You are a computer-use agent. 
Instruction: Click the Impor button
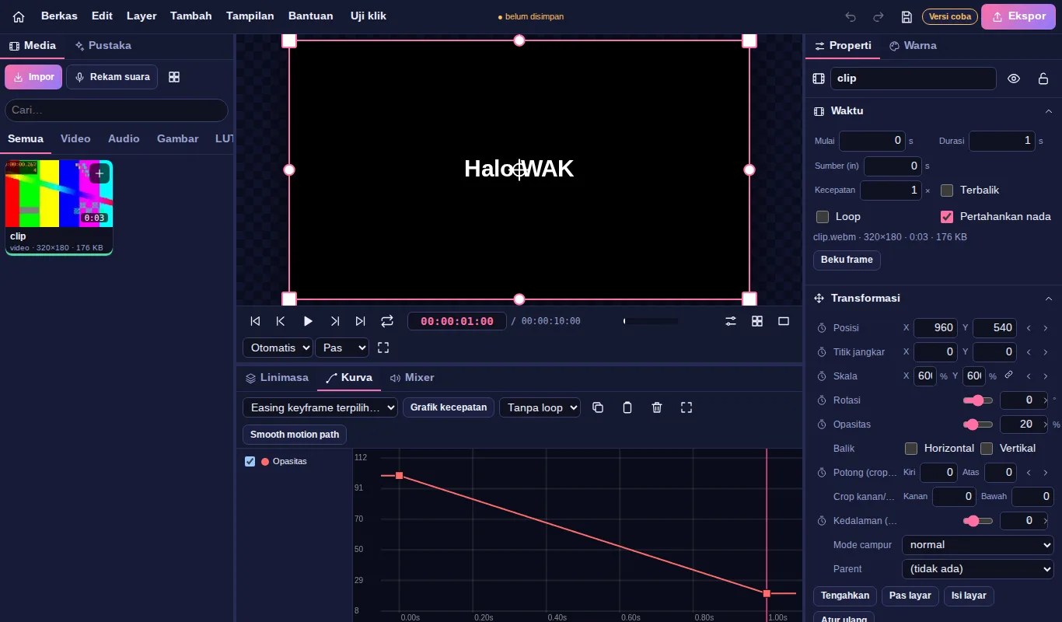[33, 77]
